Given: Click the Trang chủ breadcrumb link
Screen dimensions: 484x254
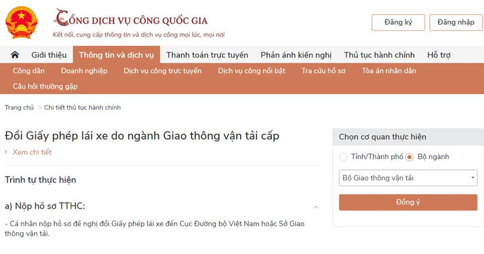Looking at the screenshot, I should tap(19, 108).
